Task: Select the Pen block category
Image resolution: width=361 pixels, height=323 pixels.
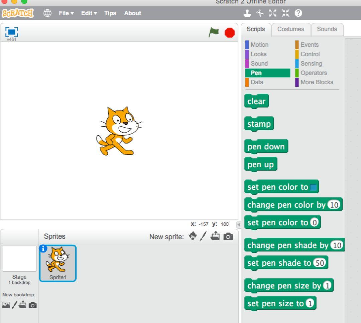Action: click(267, 73)
